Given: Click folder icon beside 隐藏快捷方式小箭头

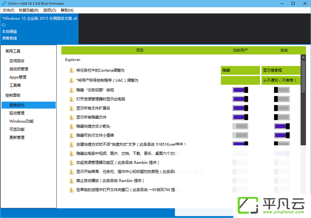Looking at the screenshot, I should coord(72,126).
